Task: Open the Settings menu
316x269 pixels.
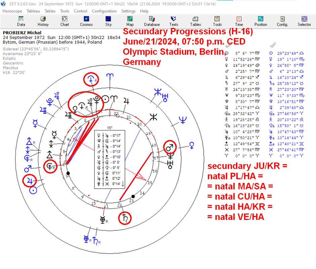Action: point(128,11)
